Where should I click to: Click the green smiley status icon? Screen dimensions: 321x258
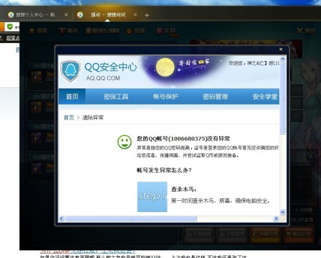point(125,142)
